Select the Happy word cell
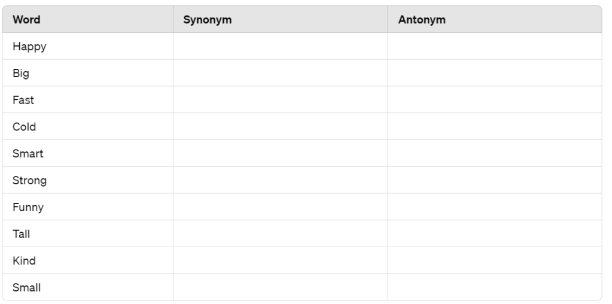The height and width of the screenshot is (304, 612). point(29,47)
